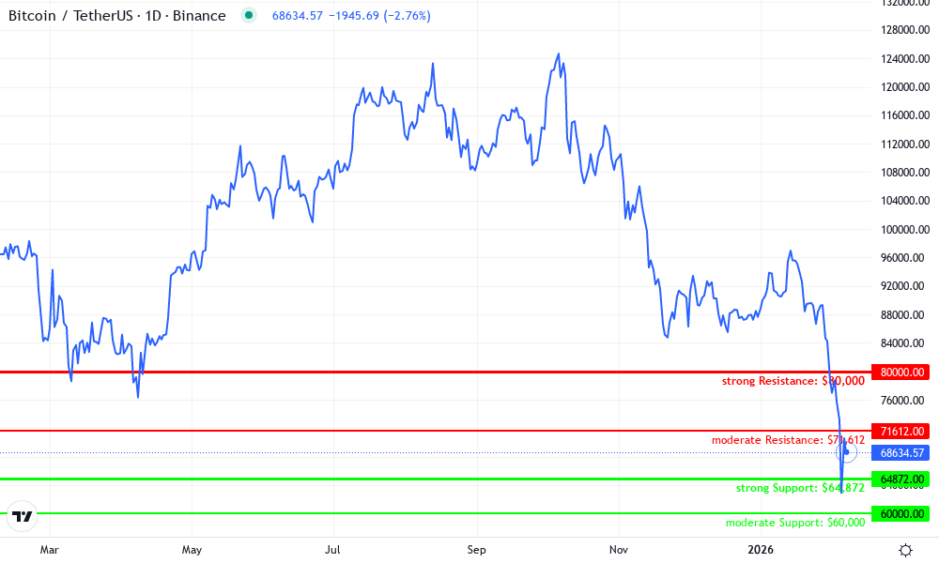Click the green 60000.00 price tag
939x563 pixels.
pyautogui.click(x=901, y=513)
